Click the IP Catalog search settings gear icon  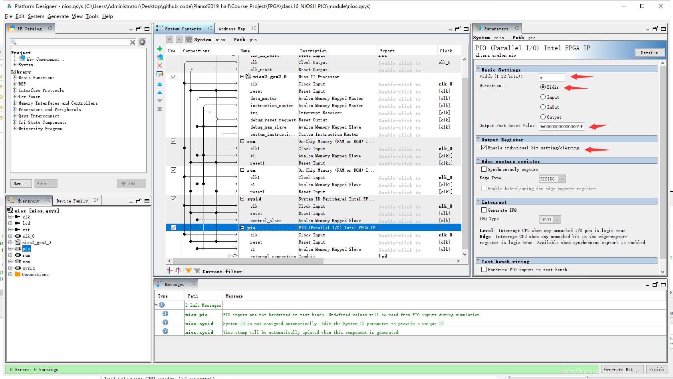point(142,42)
